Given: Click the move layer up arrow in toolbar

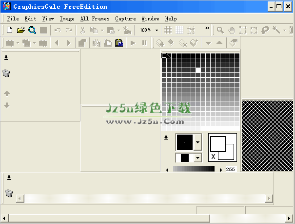Looking at the screenshot, I should click(x=219, y=43).
